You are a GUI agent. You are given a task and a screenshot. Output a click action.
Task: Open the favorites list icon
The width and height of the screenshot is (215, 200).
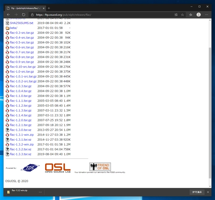[x=191, y=15]
